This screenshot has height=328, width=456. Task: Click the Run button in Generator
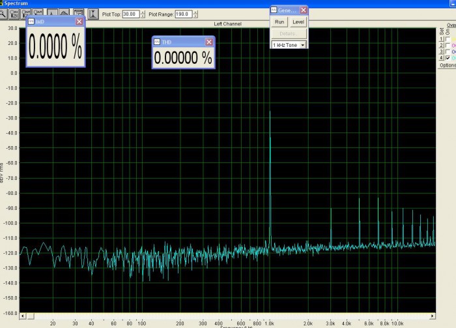pos(279,22)
